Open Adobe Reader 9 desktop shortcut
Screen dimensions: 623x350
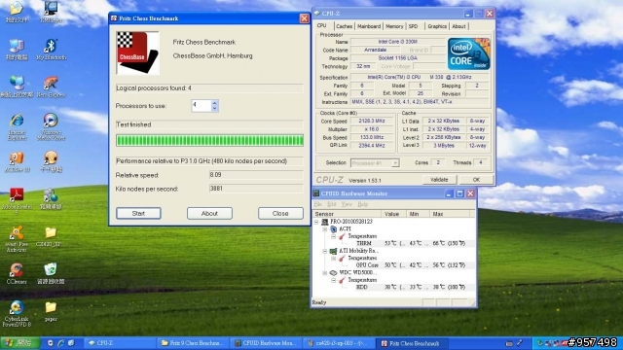17,200
